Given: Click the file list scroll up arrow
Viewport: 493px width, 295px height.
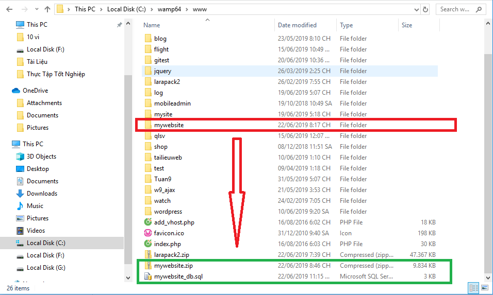Looking at the screenshot, I should click(x=488, y=24).
